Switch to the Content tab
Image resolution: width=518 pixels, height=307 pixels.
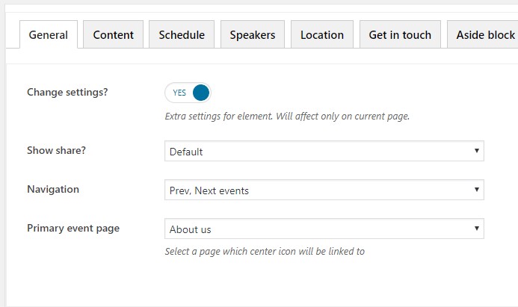point(114,34)
